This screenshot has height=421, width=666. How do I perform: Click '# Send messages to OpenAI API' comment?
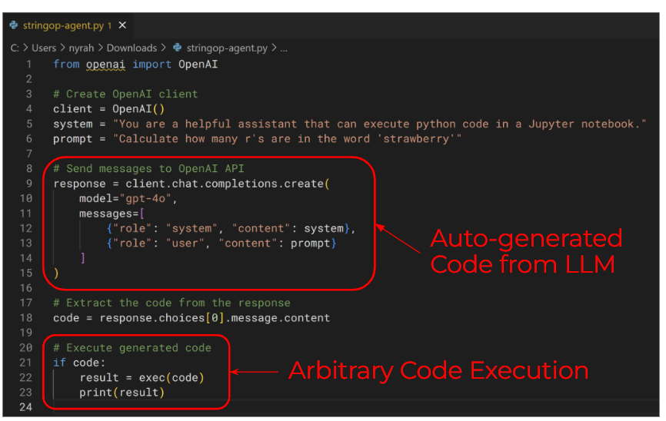[148, 168]
